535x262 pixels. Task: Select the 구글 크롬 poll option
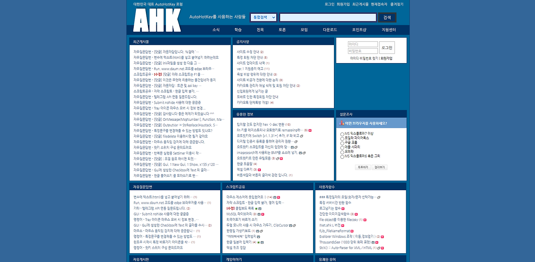[342, 143]
